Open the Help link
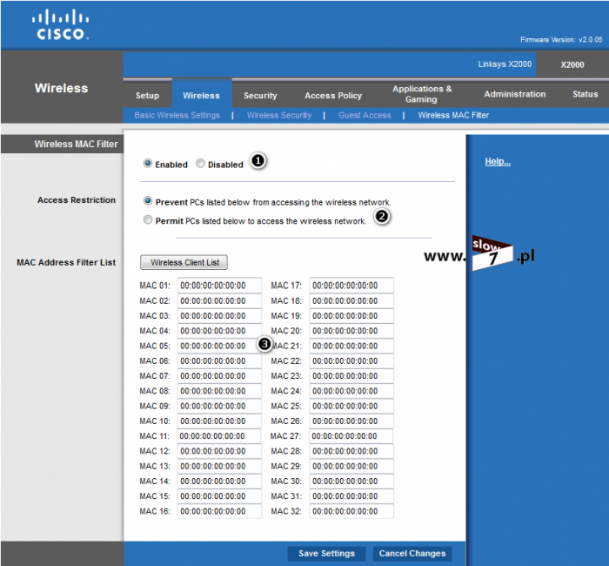Image resolution: width=609 pixels, height=566 pixels. (x=498, y=162)
